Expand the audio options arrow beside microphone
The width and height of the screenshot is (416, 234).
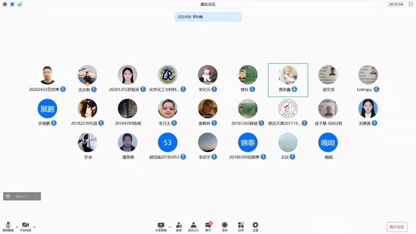click(17, 227)
